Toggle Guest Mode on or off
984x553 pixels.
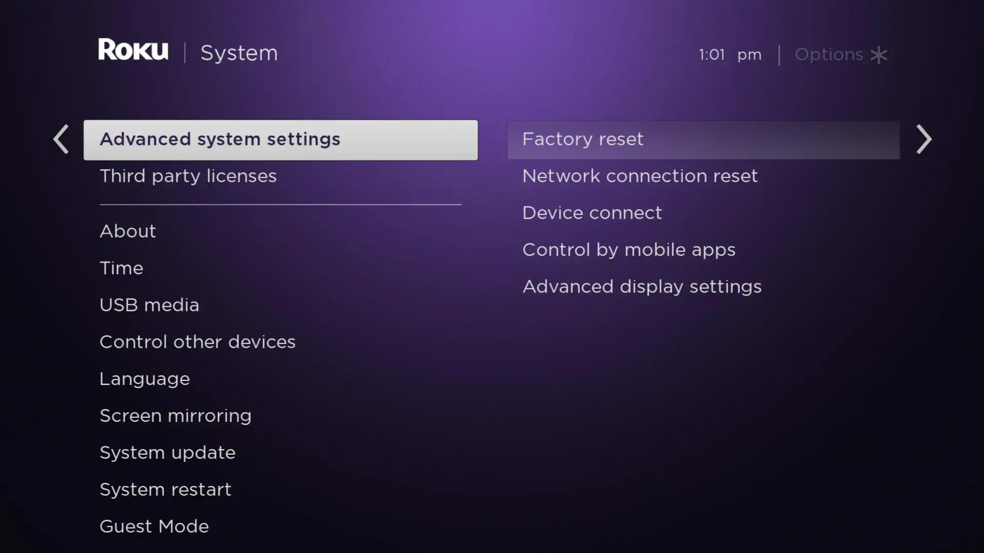point(154,526)
